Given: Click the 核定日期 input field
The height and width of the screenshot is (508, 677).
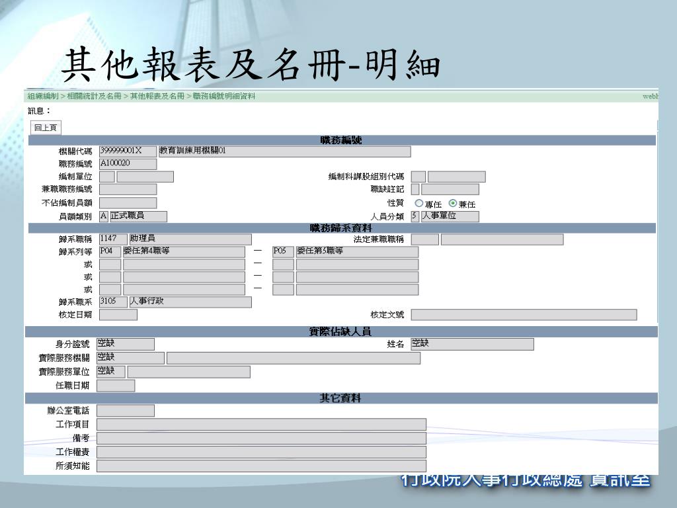Looking at the screenshot, I should 118,315.
